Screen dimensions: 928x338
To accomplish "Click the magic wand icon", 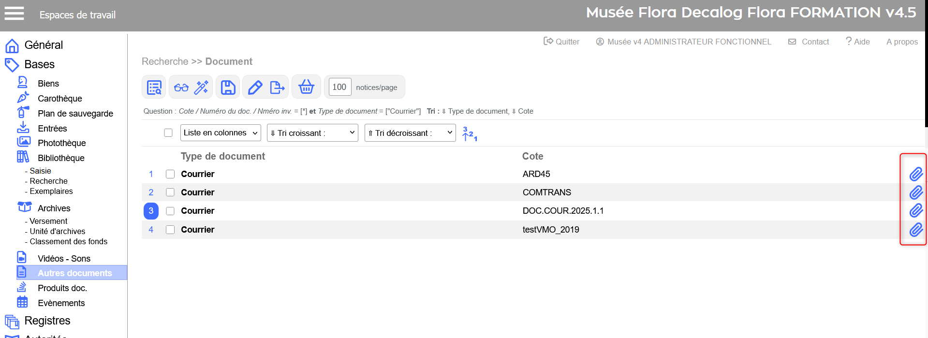I will tap(201, 88).
